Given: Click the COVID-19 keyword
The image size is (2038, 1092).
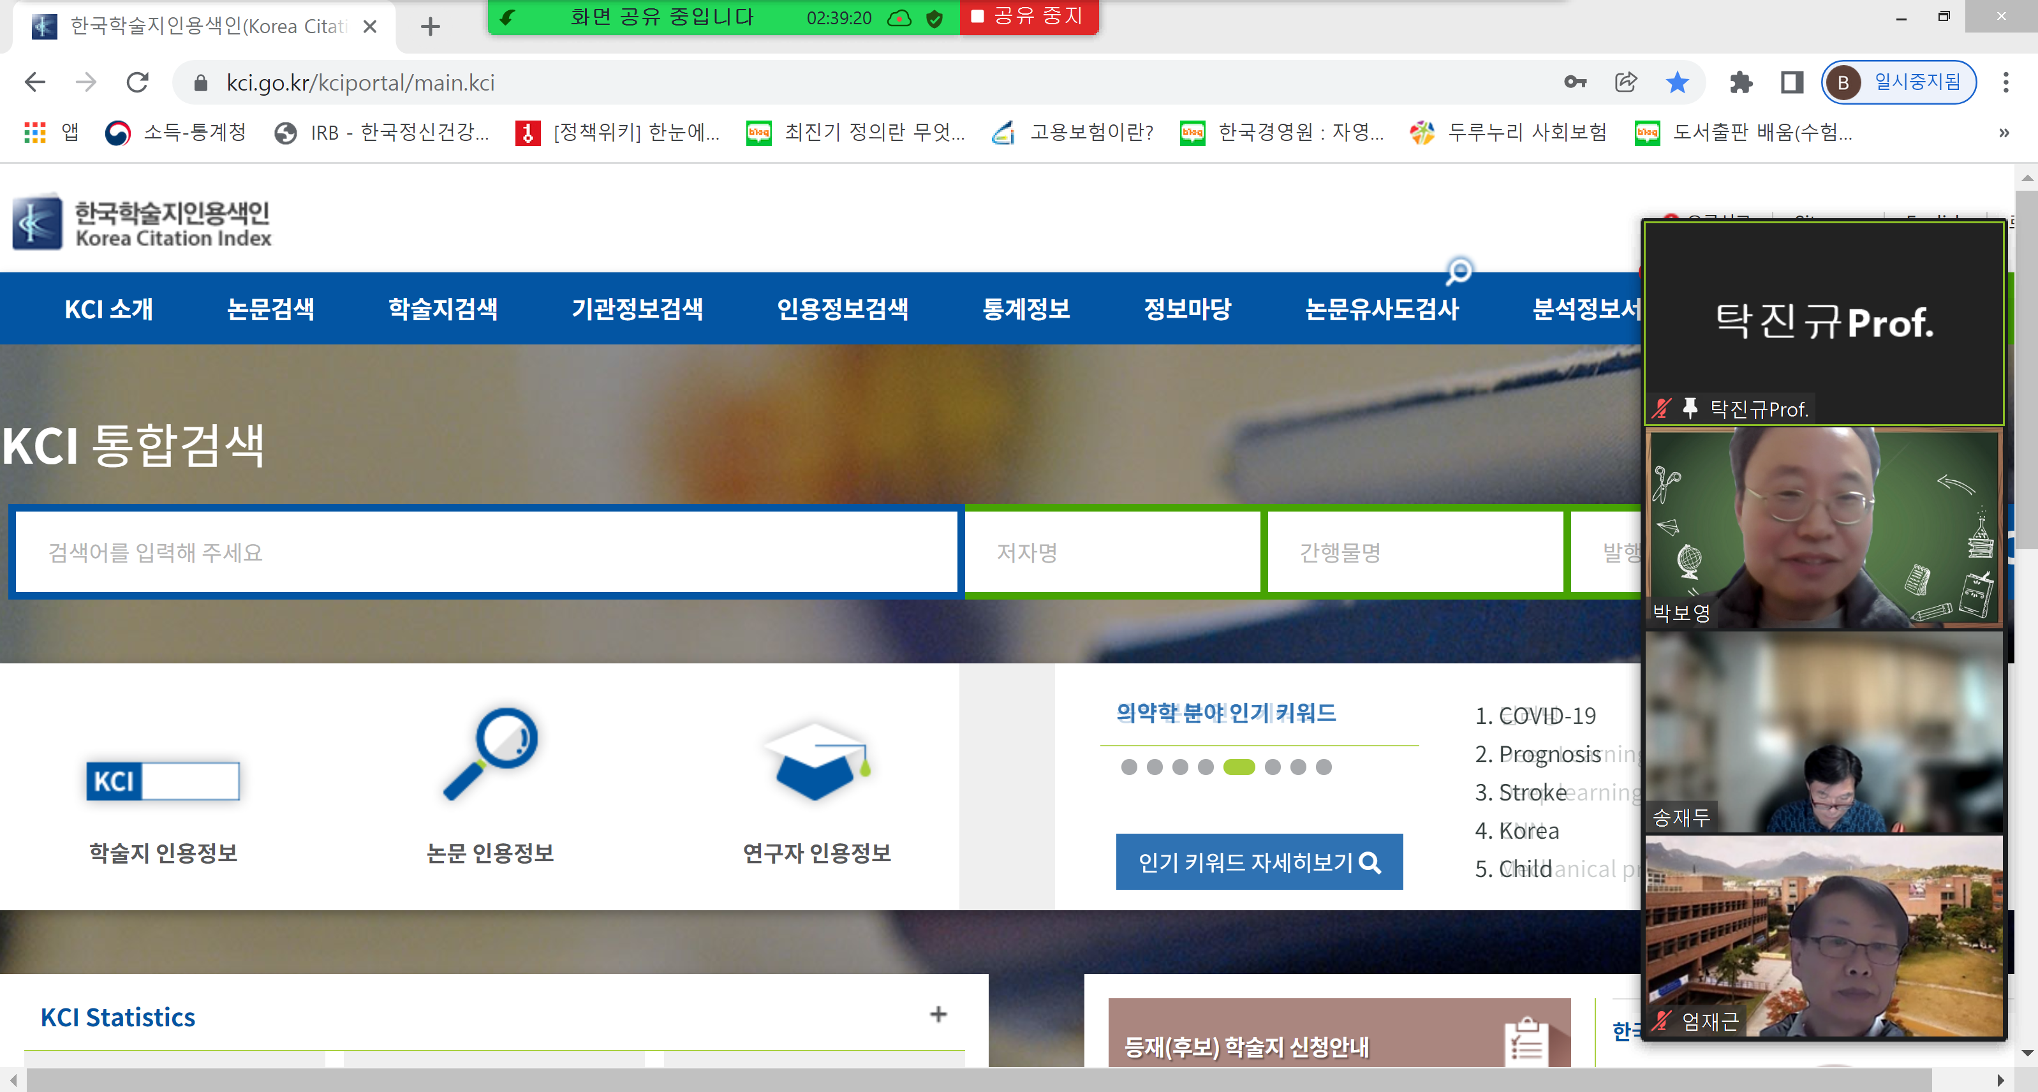Looking at the screenshot, I should [1547, 716].
